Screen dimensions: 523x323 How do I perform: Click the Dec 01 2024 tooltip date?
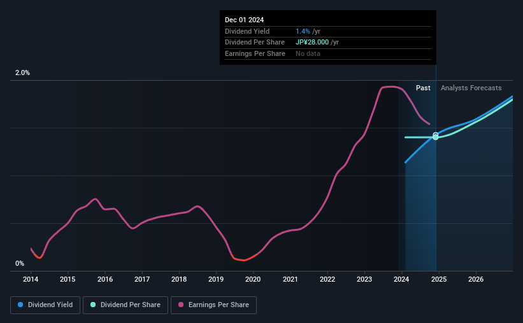pyautogui.click(x=244, y=20)
